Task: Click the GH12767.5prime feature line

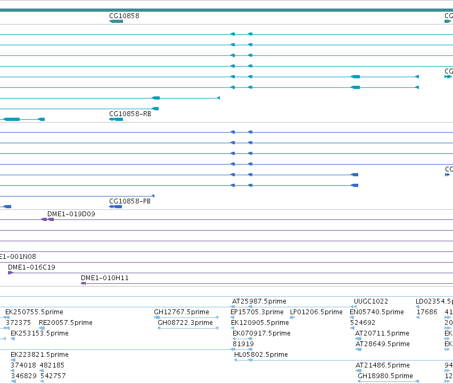Action: click(186, 317)
